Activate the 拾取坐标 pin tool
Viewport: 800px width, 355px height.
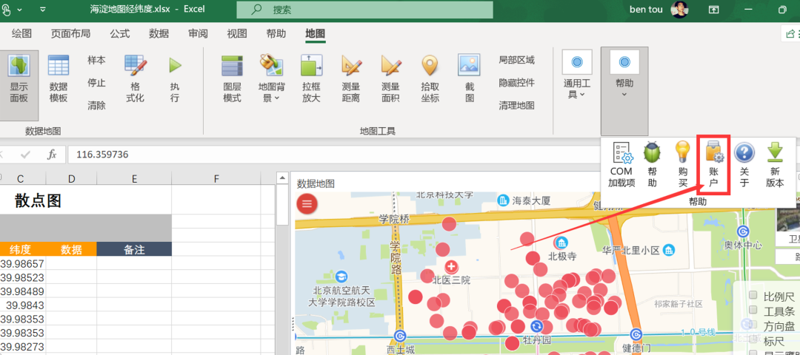430,66
